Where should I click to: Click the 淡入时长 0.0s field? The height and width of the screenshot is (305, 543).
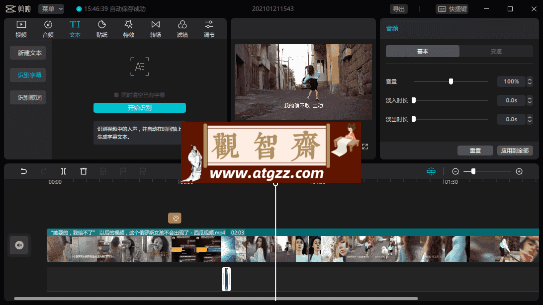pos(511,100)
